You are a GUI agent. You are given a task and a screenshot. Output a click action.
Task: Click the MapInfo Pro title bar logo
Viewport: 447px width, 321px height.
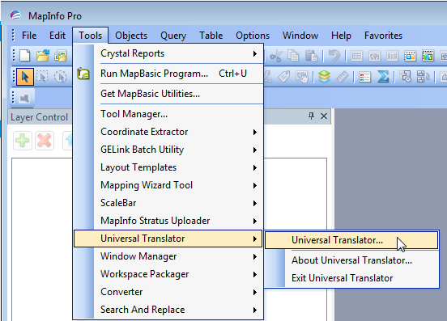(x=15, y=15)
